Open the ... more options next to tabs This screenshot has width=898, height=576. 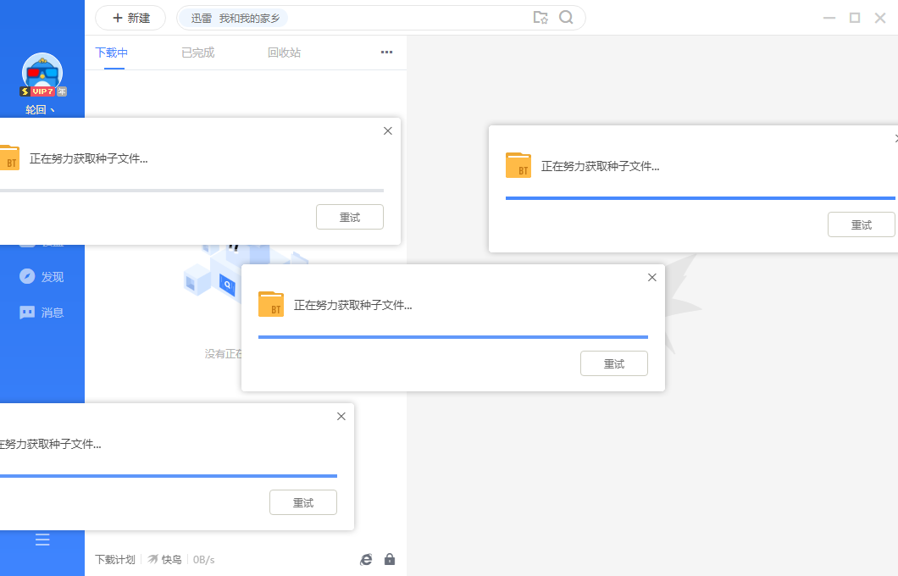pos(386,52)
